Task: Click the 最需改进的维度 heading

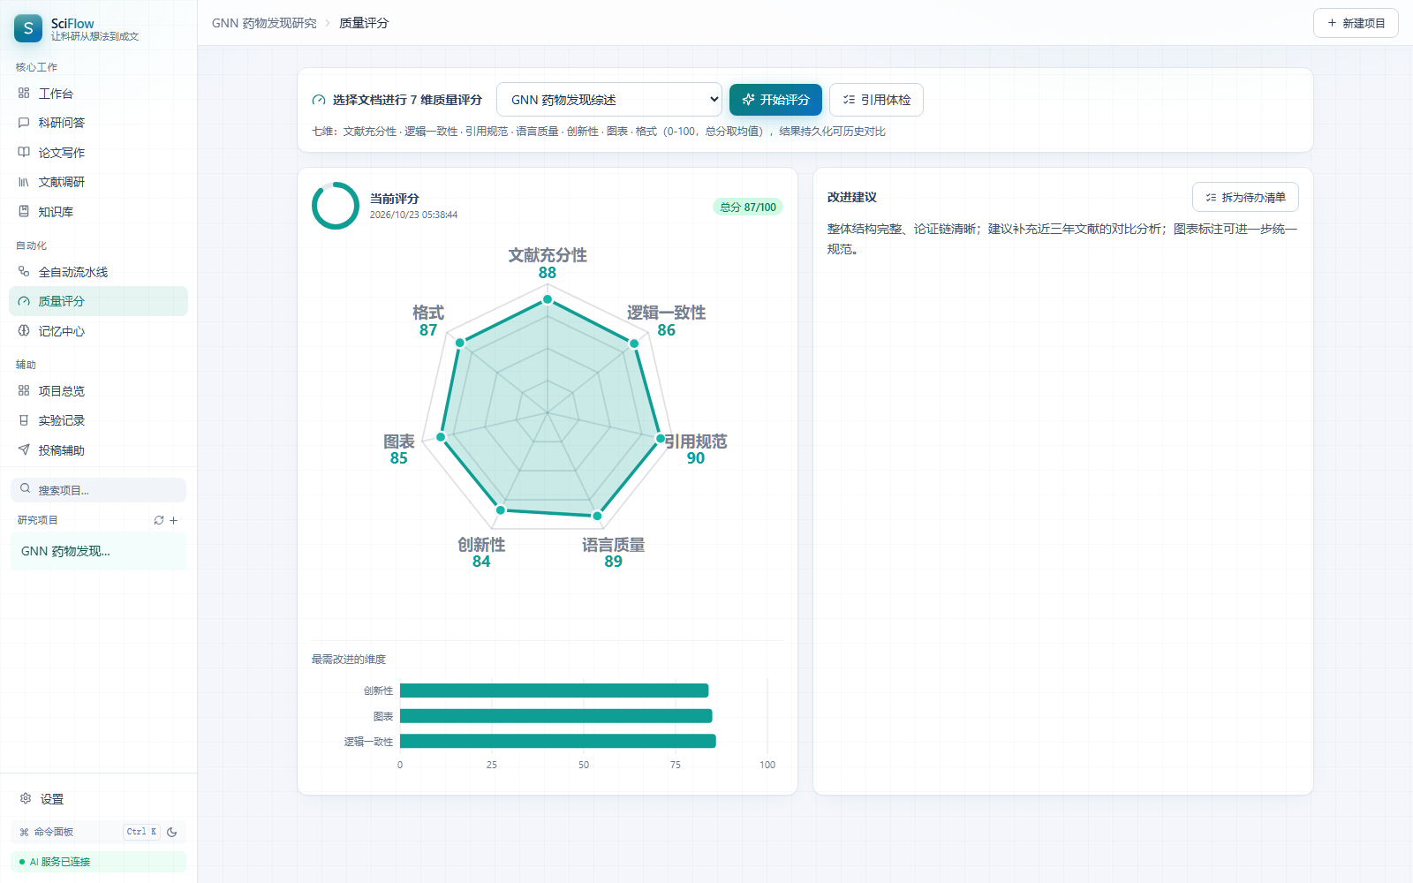Action: pyautogui.click(x=349, y=659)
